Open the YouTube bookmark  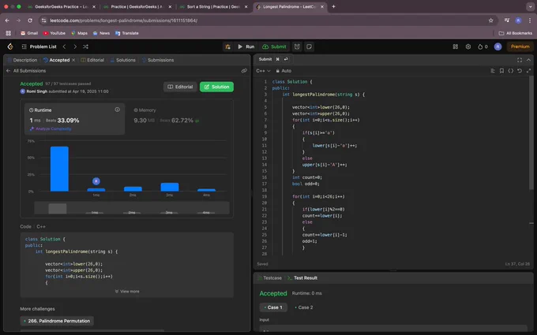pos(54,33)
